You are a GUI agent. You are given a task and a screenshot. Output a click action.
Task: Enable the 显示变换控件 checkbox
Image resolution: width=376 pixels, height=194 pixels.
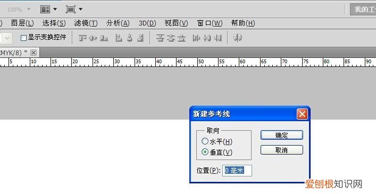(23, 38)
